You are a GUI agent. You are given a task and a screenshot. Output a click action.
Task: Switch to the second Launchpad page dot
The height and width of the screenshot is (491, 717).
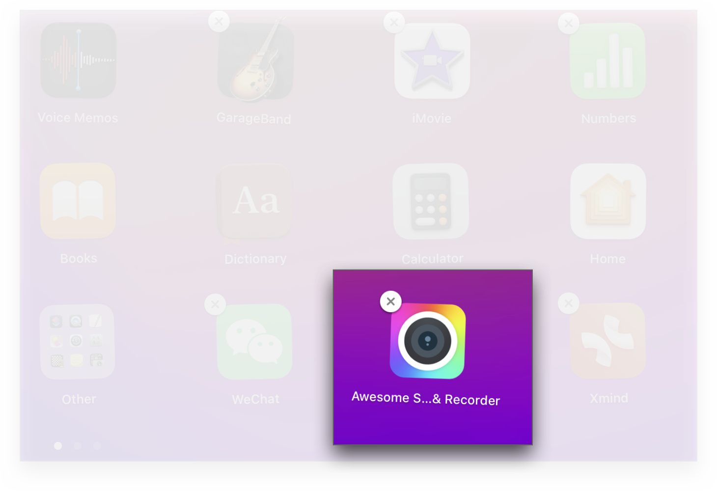(x=78, y=446)
